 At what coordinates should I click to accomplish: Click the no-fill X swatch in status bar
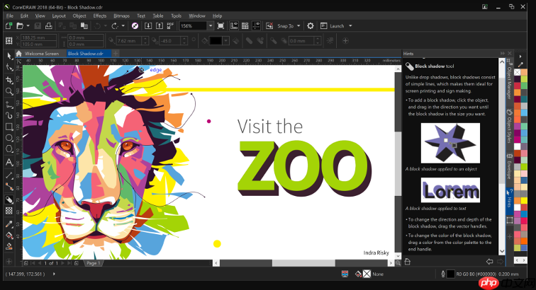click(367, 274)
